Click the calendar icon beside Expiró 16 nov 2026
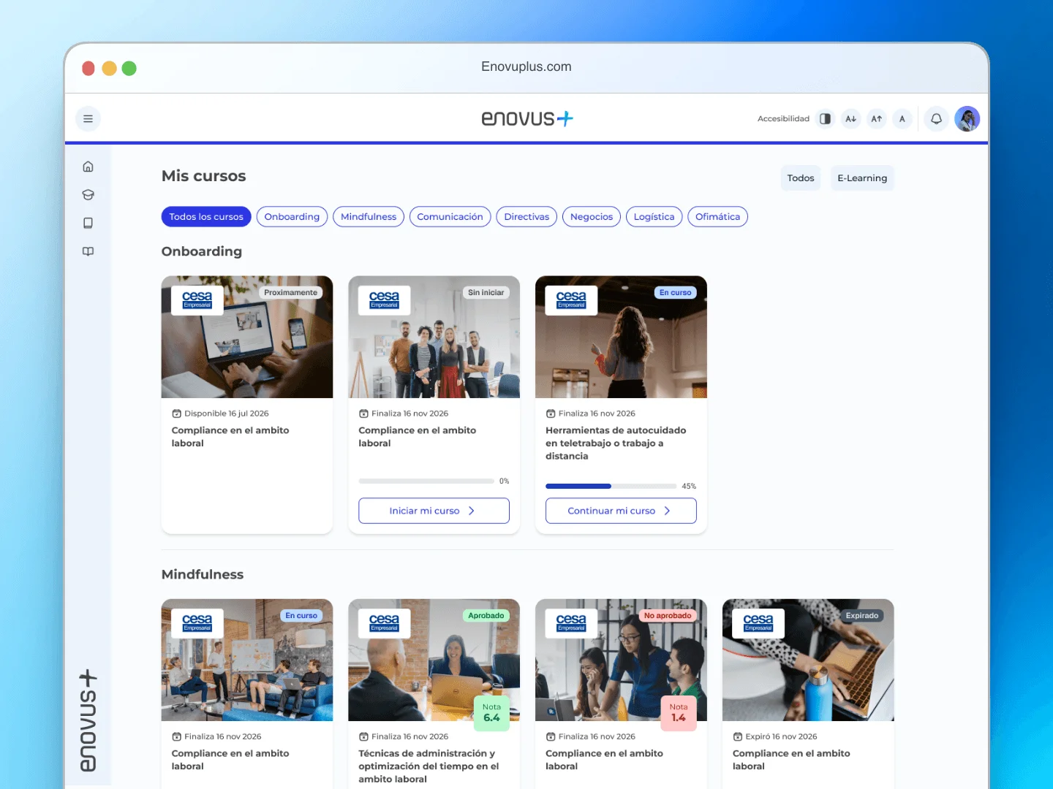 click(737, 736)
